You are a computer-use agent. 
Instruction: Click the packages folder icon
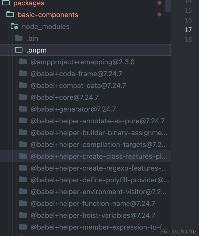(6, 3)
